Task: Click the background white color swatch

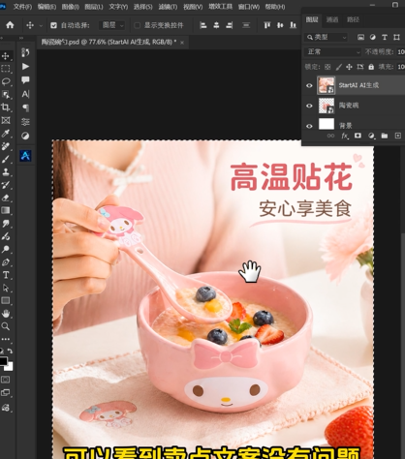Action: 10,367
